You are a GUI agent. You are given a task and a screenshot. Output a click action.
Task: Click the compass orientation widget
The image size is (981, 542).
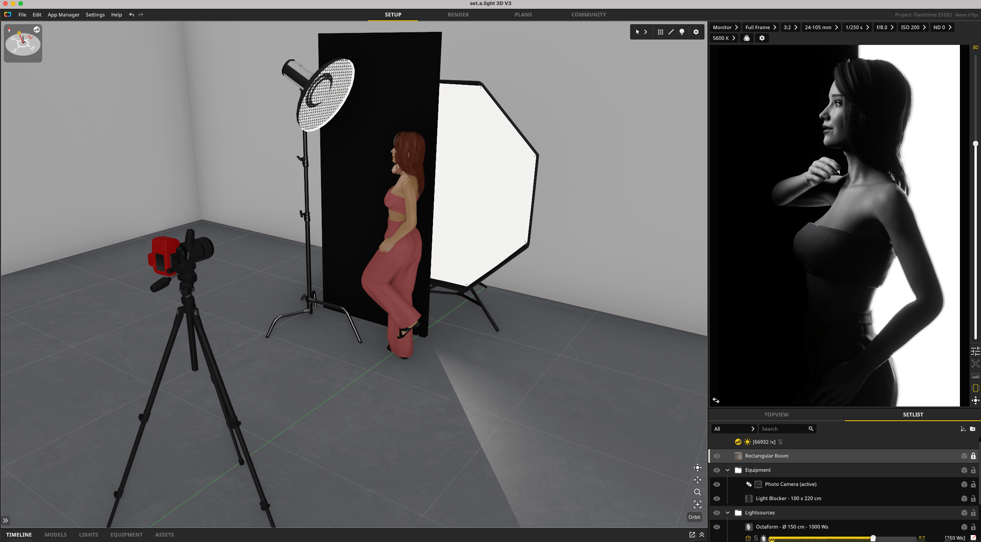click(23, 43)
